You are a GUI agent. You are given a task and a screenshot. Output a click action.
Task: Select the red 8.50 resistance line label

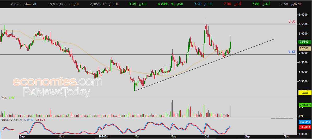pos(292,21)
